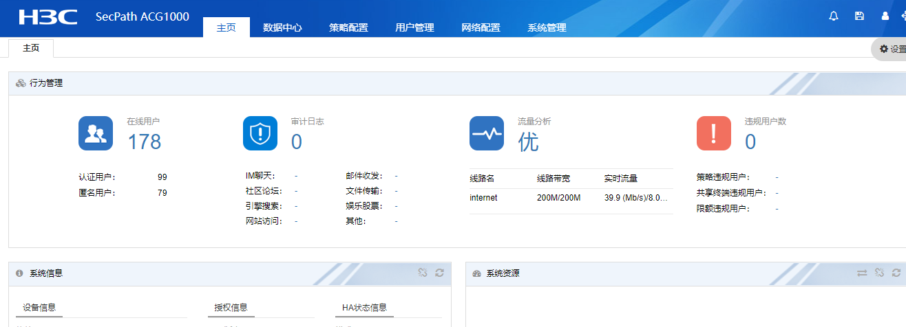
Task: Open the 网络配置 menu
Action: pyautogui.click(x=481, y=28)
